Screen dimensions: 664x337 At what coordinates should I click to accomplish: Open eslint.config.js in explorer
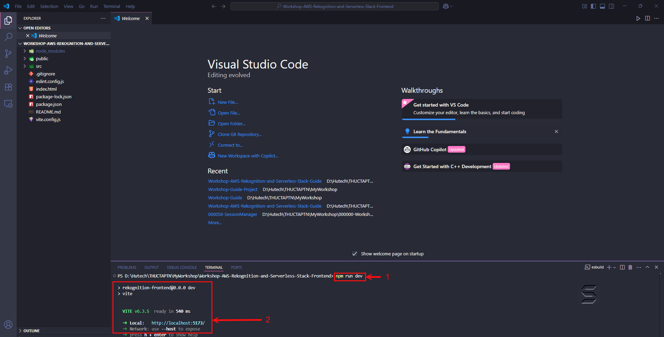point(50,81)
